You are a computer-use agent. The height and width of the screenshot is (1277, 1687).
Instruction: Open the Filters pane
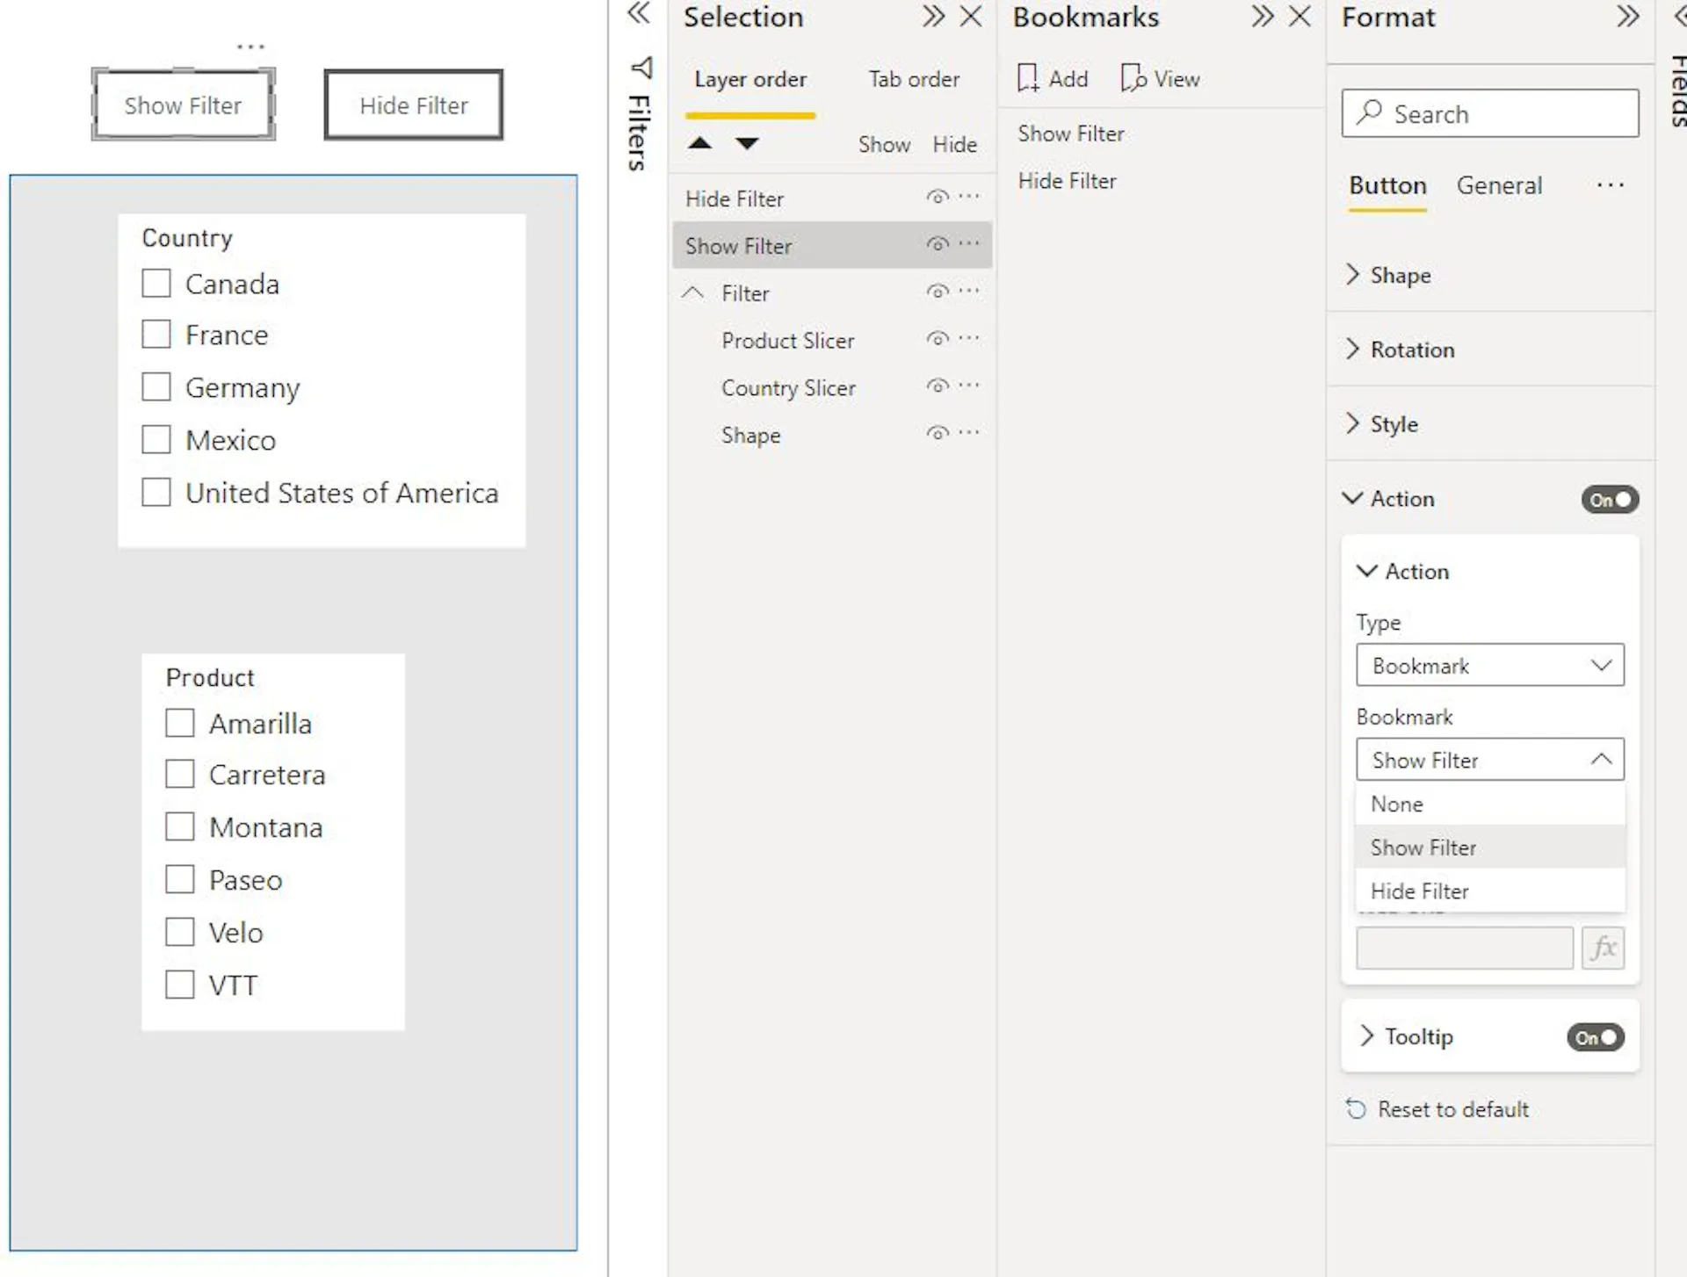pos(639,105)
